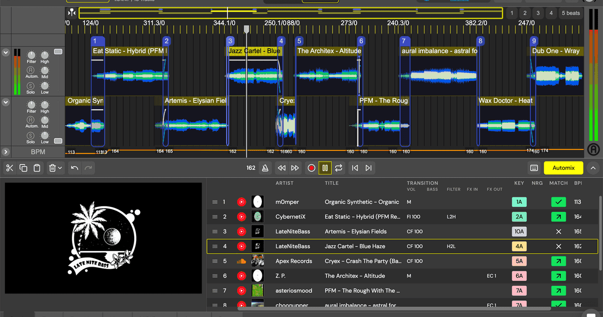
Task: Click the scissors cut icon
Action: pyautogui.click(x=10, y=168)
